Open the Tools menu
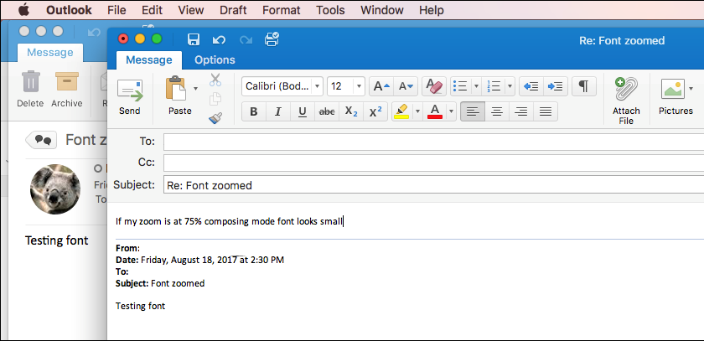Viewport: 704px width, 341px height. pos(330,10)
